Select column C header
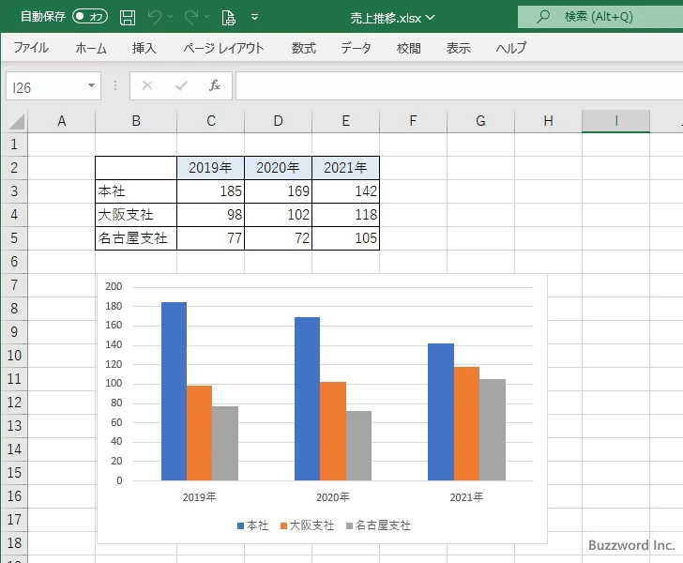Viewport: 683px width, 563px height. (x=211, y=121)
